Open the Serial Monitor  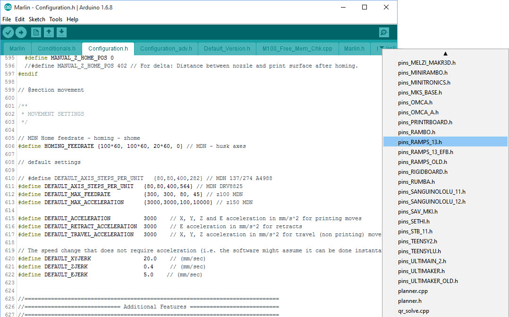(384, 33)
